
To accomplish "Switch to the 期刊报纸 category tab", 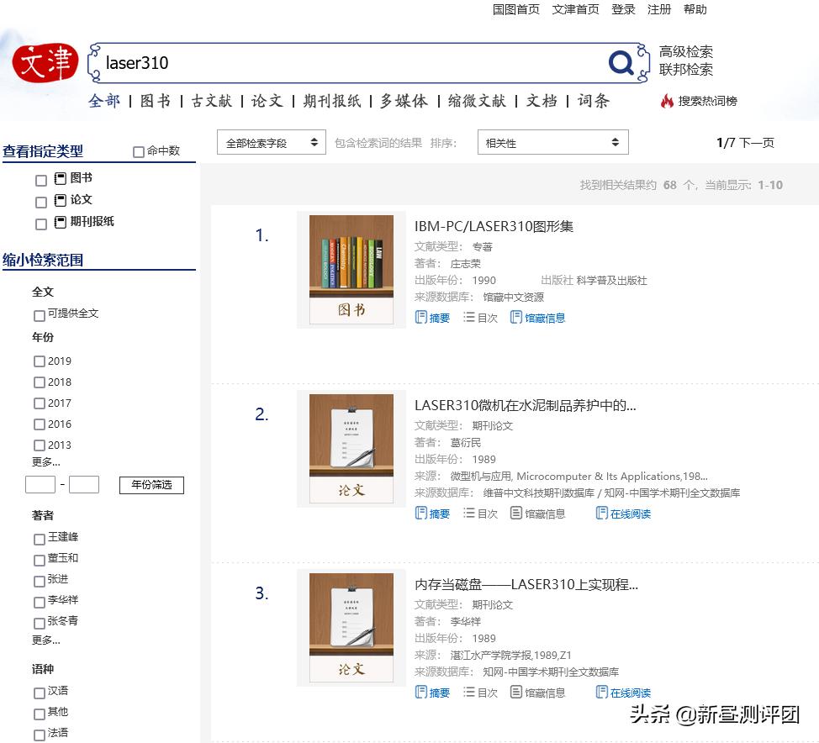I will tap(334, 99).
